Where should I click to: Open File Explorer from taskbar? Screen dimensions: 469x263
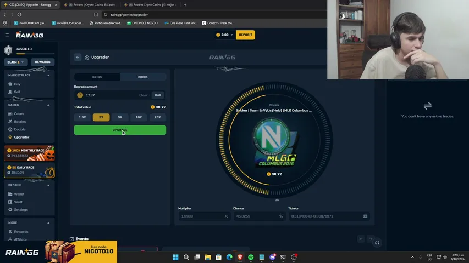click(208, 257)
